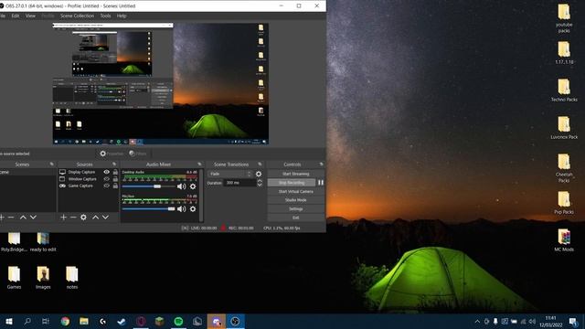585x329 pixels.
Task: Select the Techno Packs desktop folder
Action: pyautogui.click(x=564, y=90)
